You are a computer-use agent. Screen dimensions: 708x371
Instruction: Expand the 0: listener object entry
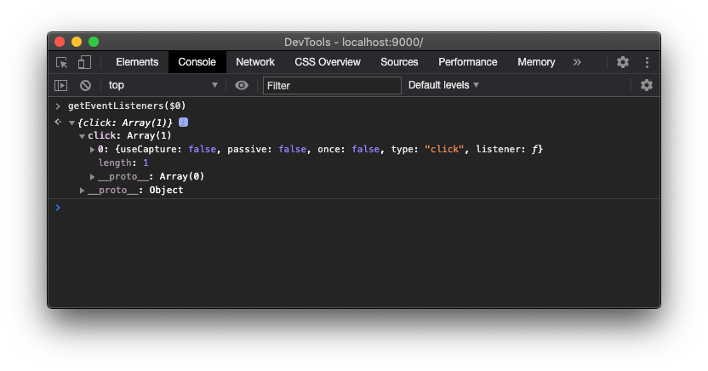[x=93, y=150]
